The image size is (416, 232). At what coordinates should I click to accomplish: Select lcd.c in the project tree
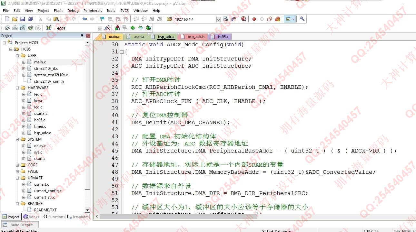(38, 107)
